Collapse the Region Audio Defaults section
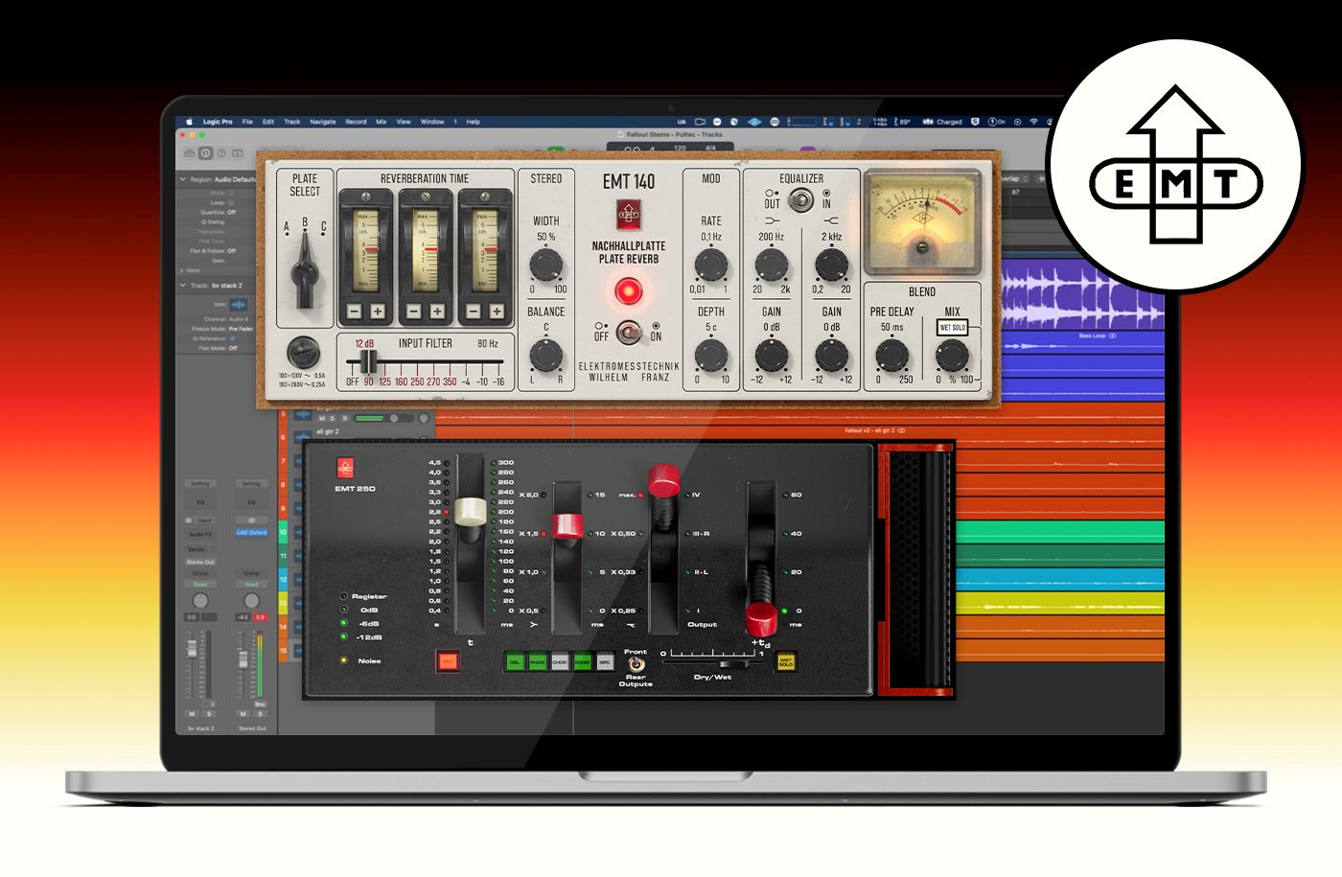1342x877 pixels. pos(182,179)
